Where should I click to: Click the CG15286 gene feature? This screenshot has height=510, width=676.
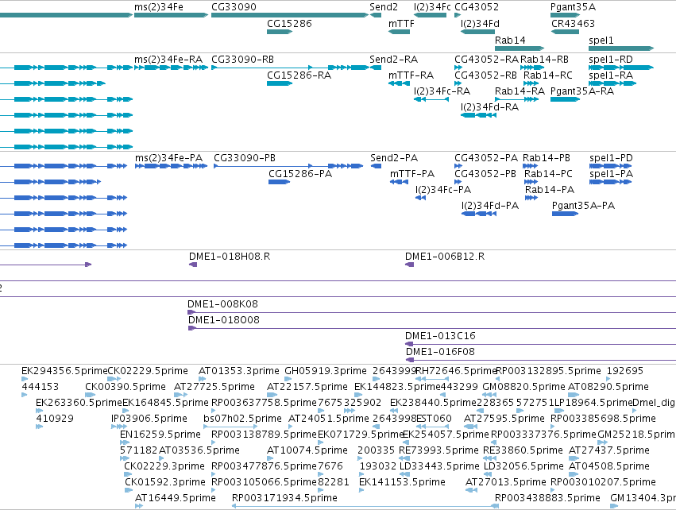[280, 32]
